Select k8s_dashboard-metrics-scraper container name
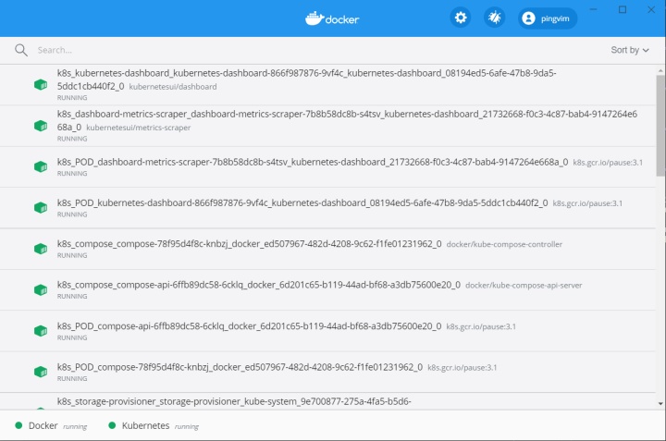 tap(347, 120)
